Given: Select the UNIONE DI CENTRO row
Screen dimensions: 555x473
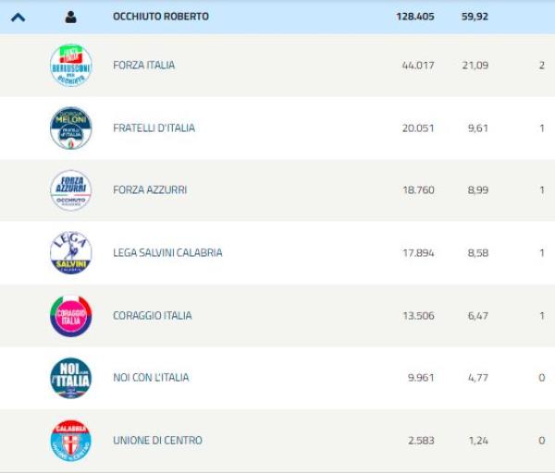Looking at the screenshot, I should point(157,441).
